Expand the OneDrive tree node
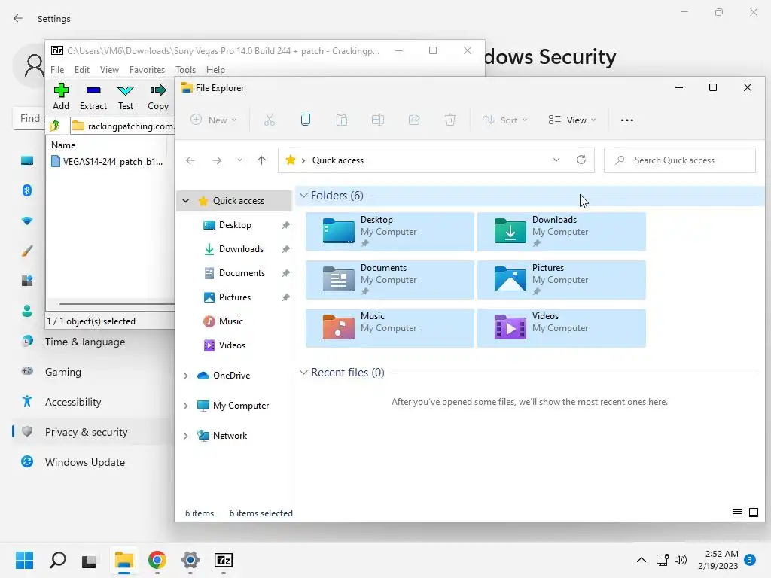Screen dimensions: 771x578 pos(185,376)
